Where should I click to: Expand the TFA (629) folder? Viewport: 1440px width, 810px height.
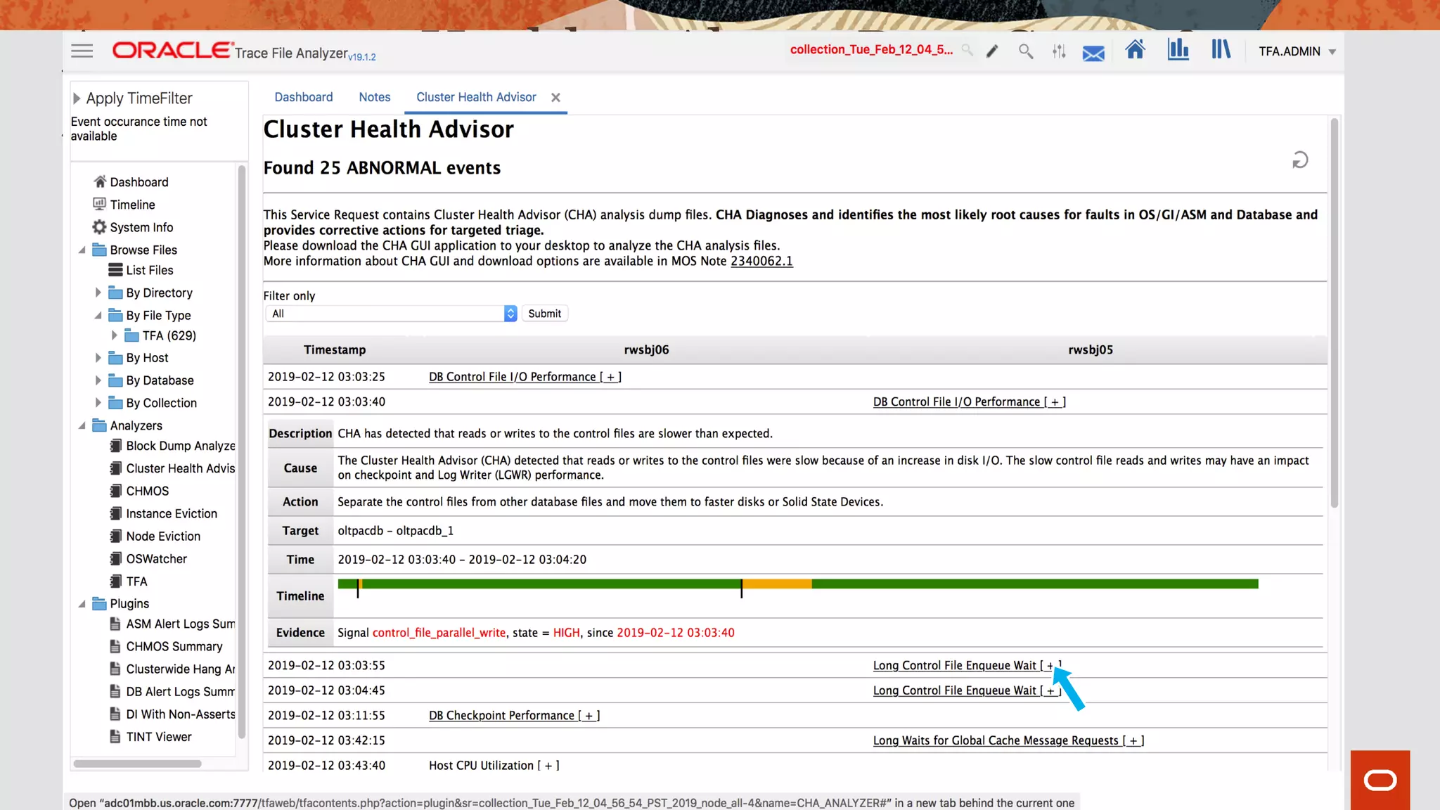point(114,335)
